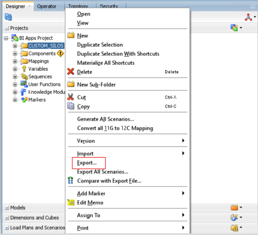This screenshot has height=235, width=258.
Task: Click the Components folder icon
Action: point(24,53)
